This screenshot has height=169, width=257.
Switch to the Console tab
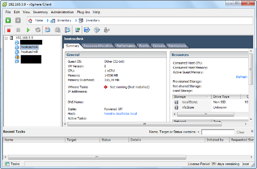coord(159,46)
